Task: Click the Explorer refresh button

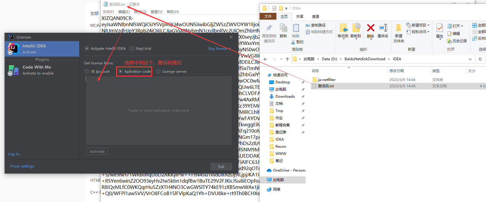Action: [x=480, y=59]
